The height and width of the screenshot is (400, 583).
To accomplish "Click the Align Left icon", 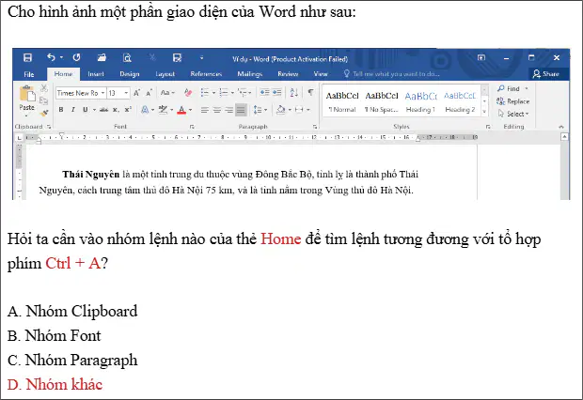I will tap(204, 110).
